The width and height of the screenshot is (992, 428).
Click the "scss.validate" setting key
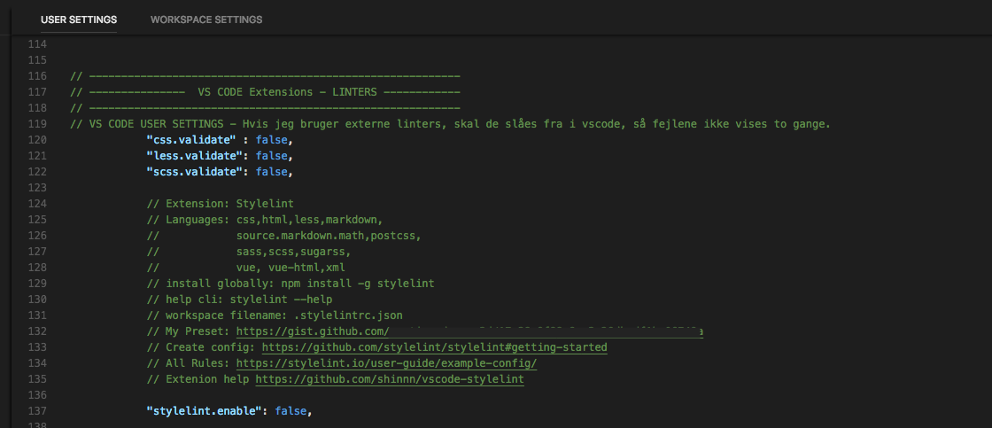tap(195, 171)
